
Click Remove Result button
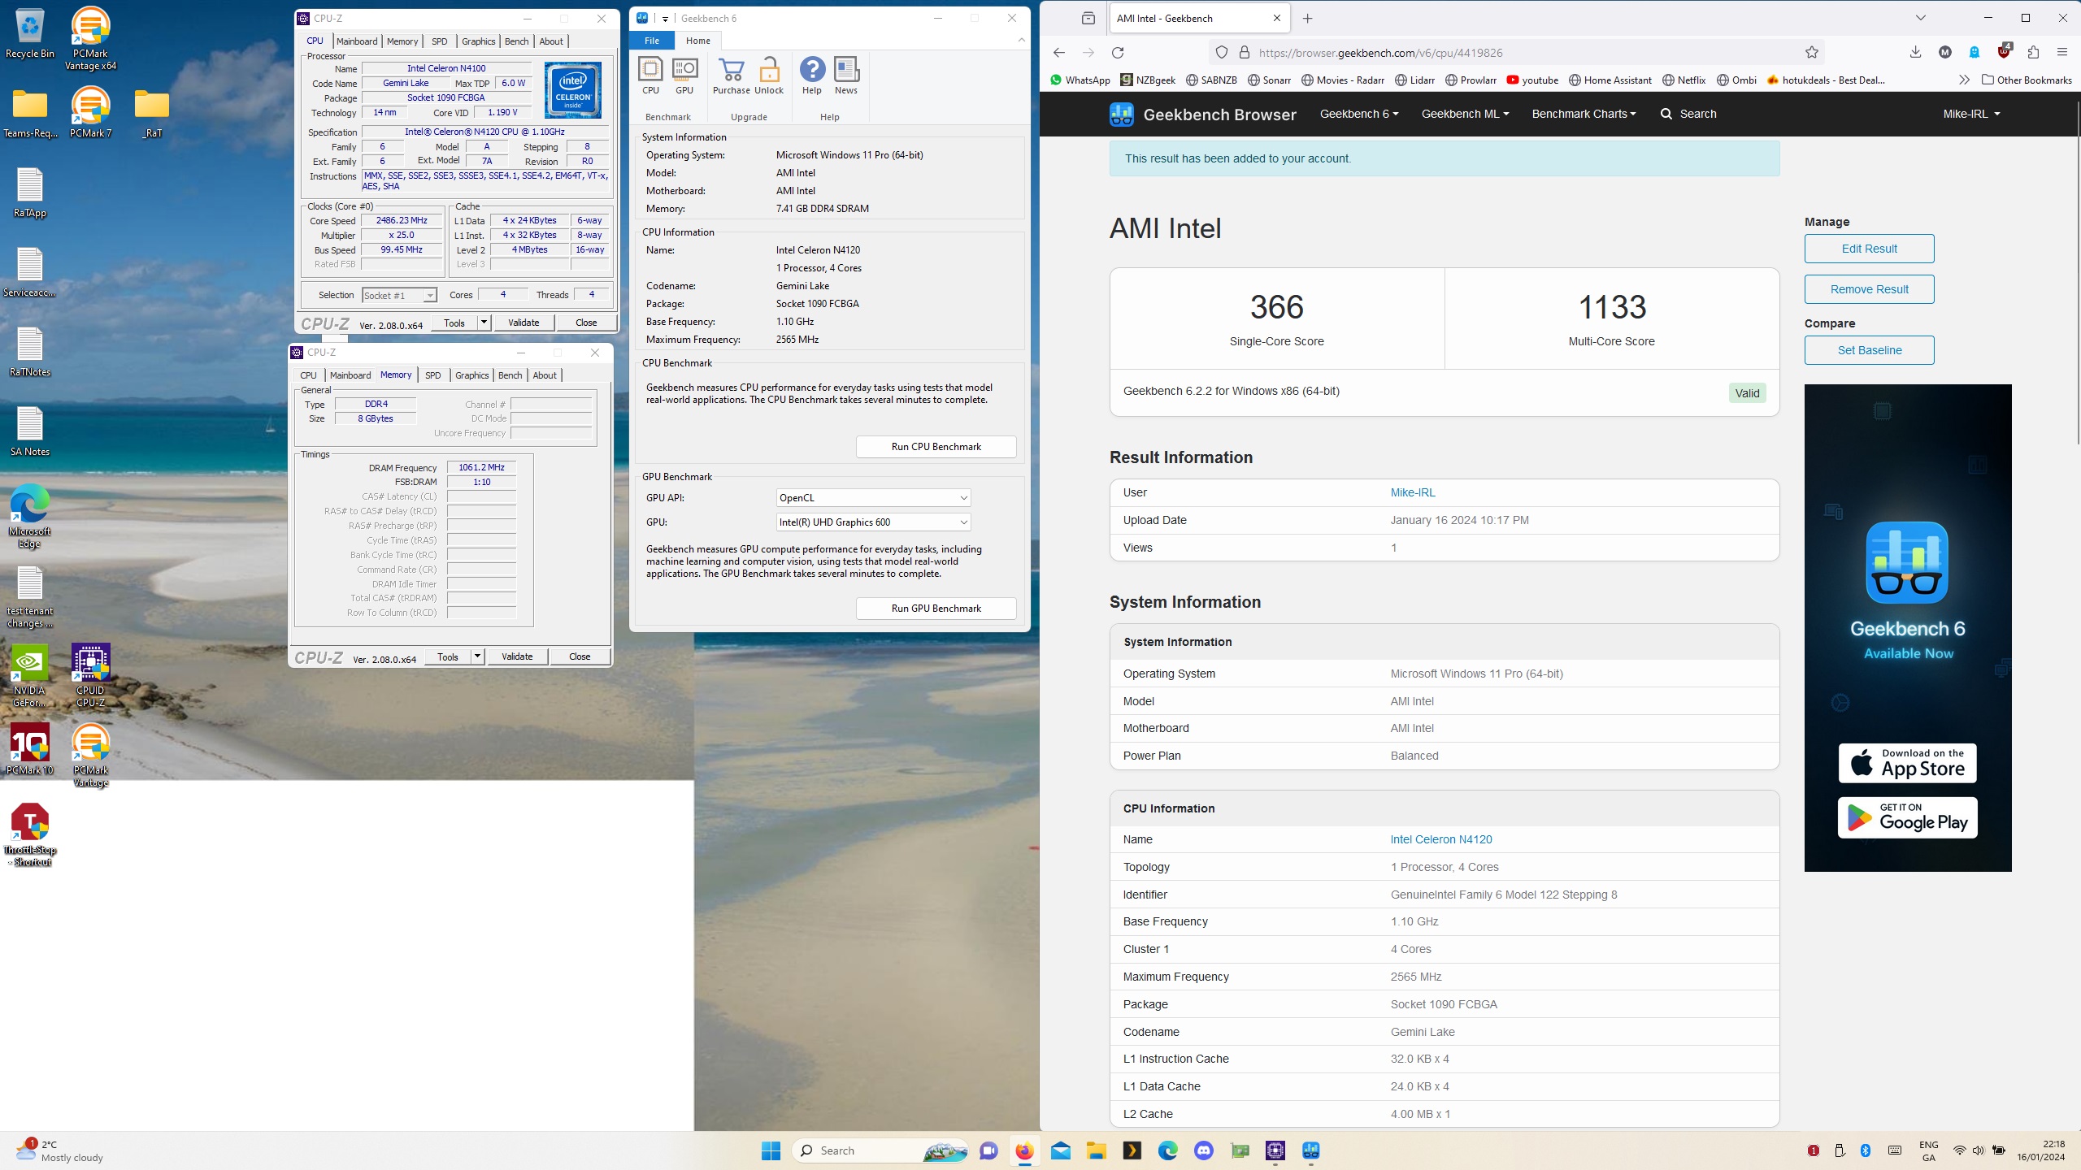pos(1869,289)
